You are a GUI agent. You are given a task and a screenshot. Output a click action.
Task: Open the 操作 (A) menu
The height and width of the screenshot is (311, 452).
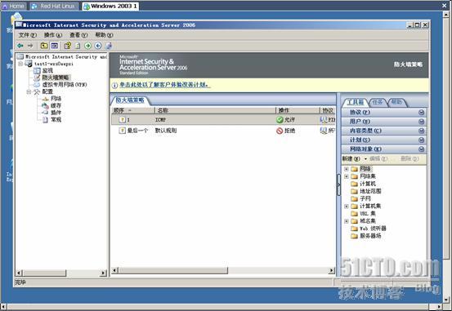pos(53,35)
